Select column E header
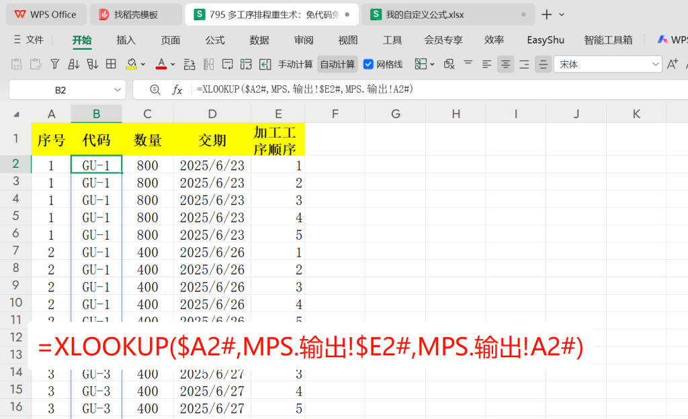Screen dimensions: 688x419 click(278, 114)
